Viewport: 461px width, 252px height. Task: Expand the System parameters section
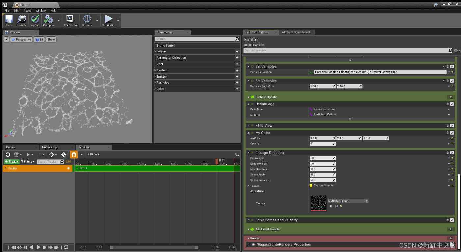[x=155, y=70]
